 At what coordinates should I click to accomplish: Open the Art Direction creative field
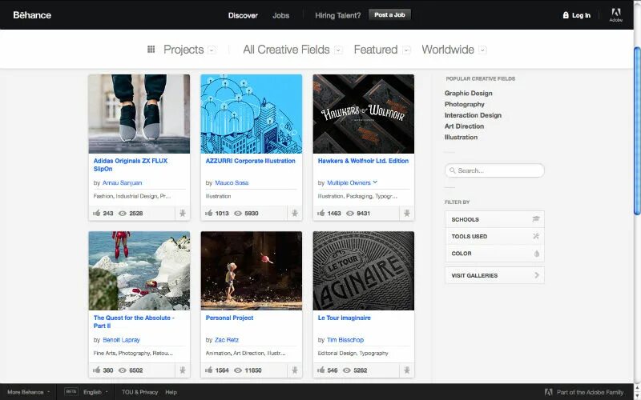click(x=464, y=126)
